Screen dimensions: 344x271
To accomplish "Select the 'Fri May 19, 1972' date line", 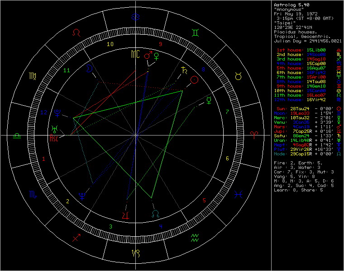I will (296, 14).
